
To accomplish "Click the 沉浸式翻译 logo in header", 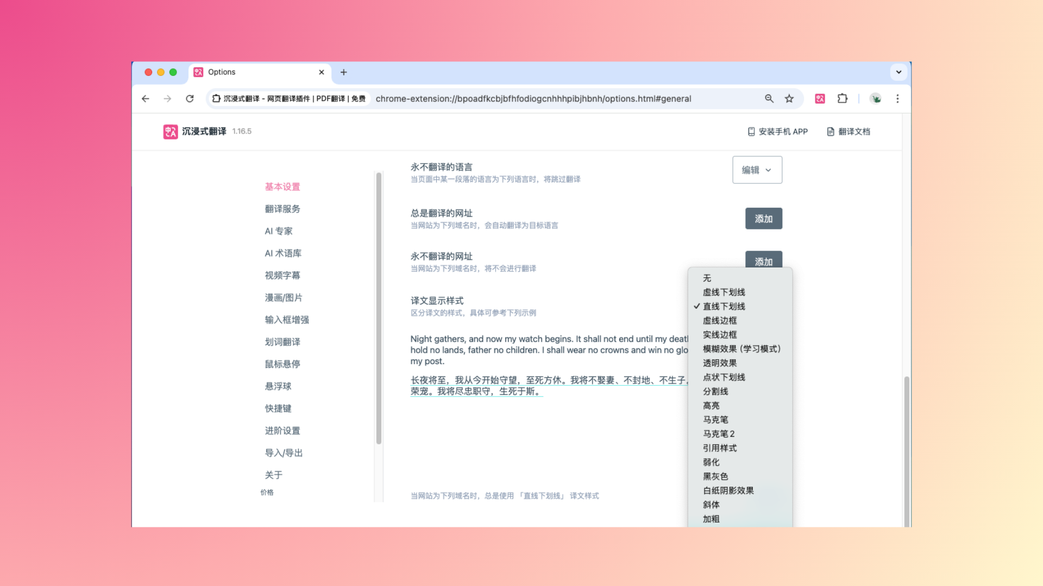I will (x=171, y=132).
